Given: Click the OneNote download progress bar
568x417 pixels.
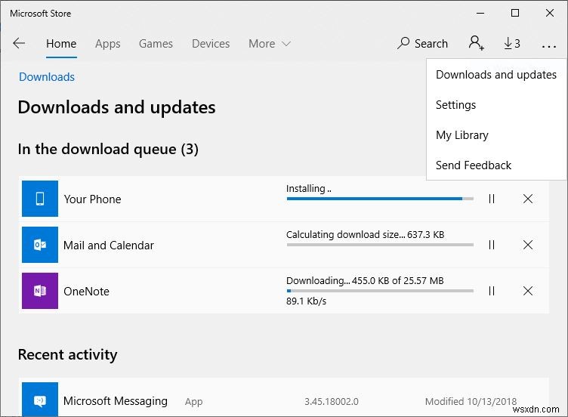Looking at the screenshot, I should (x=380, y=291).
